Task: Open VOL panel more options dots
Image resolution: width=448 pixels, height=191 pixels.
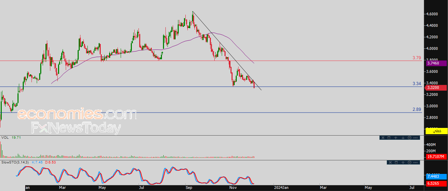Action: click(x=415, y=138)
